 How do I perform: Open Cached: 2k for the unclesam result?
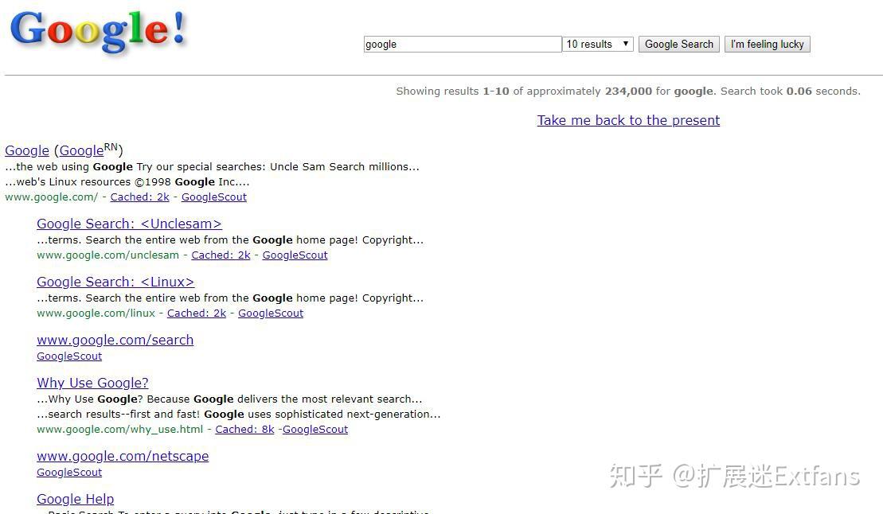coord(221,255)
